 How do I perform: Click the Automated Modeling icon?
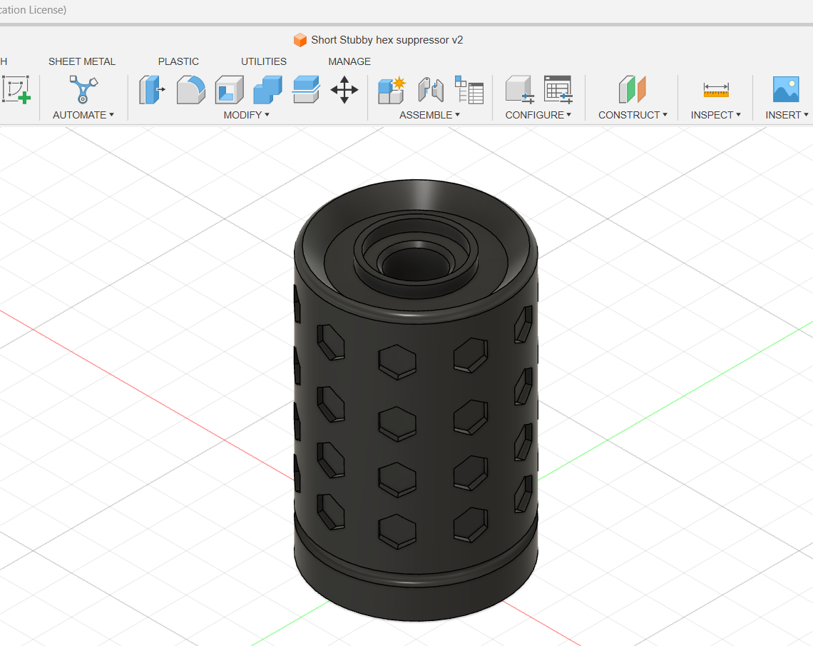83,89
